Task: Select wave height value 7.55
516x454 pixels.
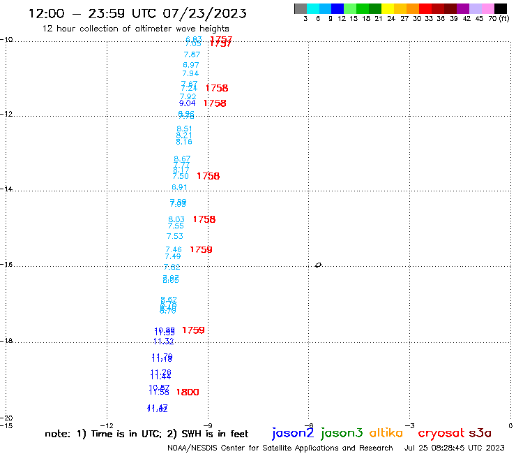Action: pos(176,226)
